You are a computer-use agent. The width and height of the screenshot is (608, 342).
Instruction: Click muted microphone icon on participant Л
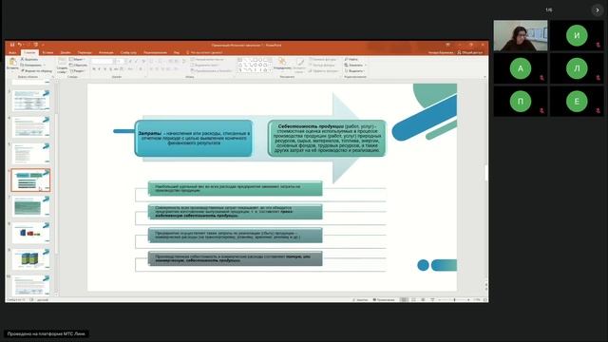click(598, 78)
